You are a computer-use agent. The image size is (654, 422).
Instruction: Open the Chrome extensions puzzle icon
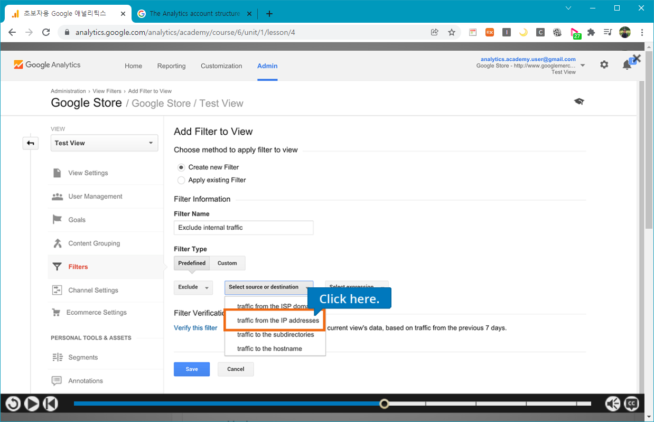click(591, 32)
